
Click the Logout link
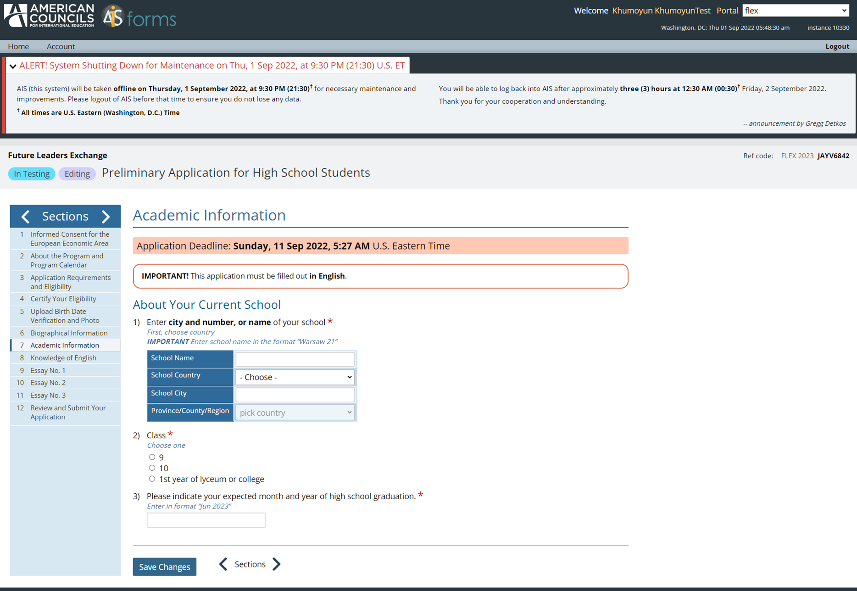(x=837, y=46)
